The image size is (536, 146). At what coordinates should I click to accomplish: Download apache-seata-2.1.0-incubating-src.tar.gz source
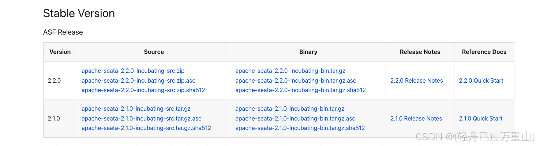136,108
